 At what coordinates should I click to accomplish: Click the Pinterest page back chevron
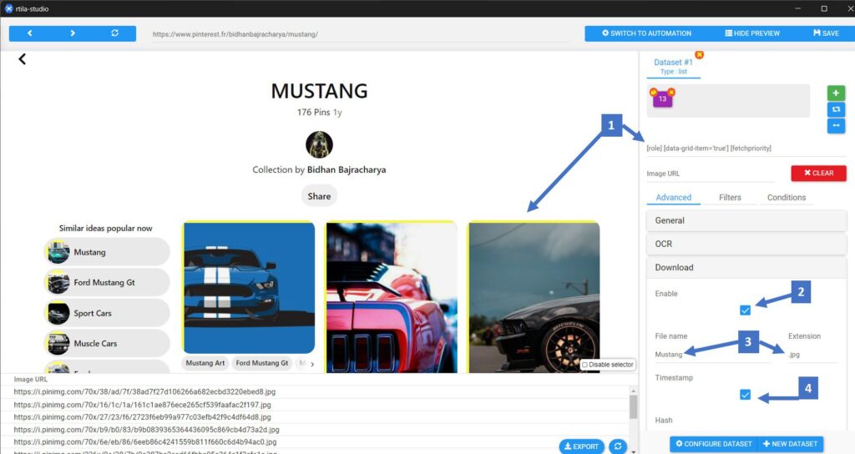22,59
